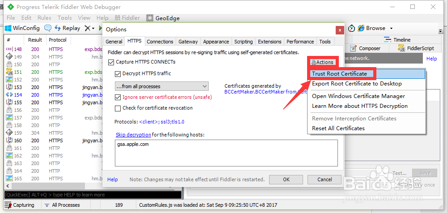Select Trust Root Certificate menu item
The image size is (447, 213).
tap(367, 74)
